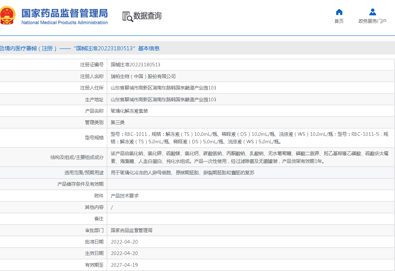Click the expiry date 2027-04-19
The width and height of the screenshot is (395, 271).
124,265
